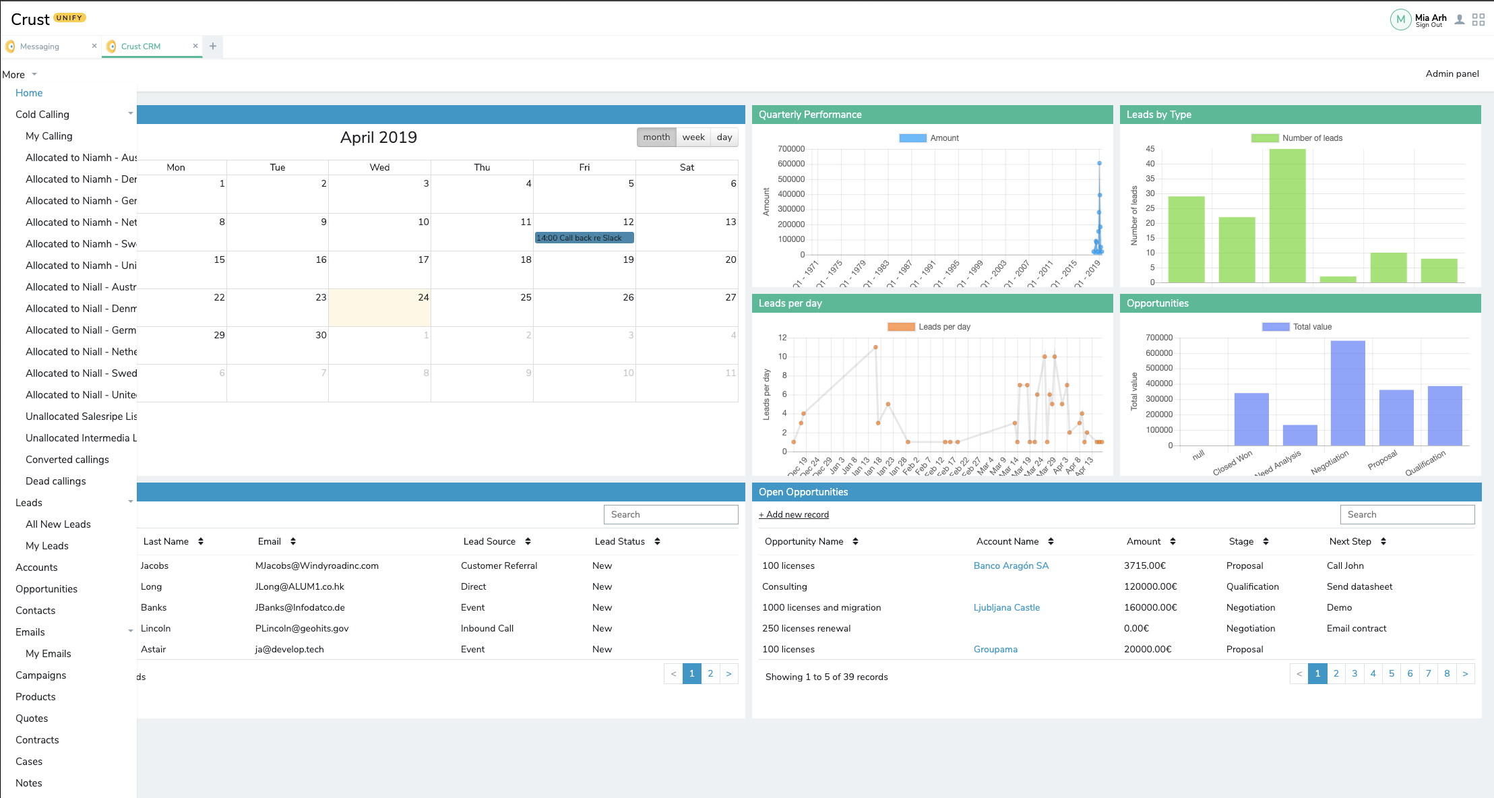Click the apps grid icon beside profile
Image resolution: width=1494 pixels, height=798 pixels.
(1480, 19)
